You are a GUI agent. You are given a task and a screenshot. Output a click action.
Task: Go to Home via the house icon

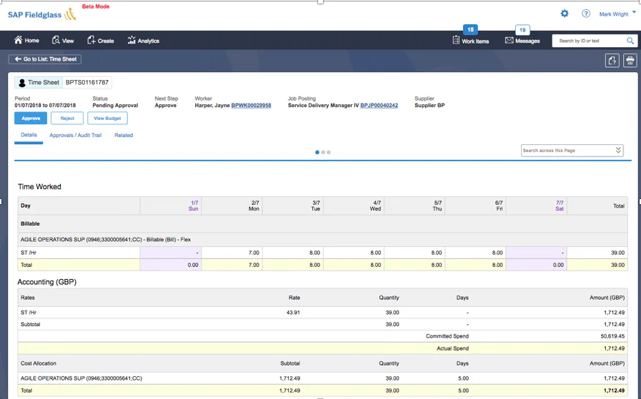pyautogui.click(x=18, y=39)
